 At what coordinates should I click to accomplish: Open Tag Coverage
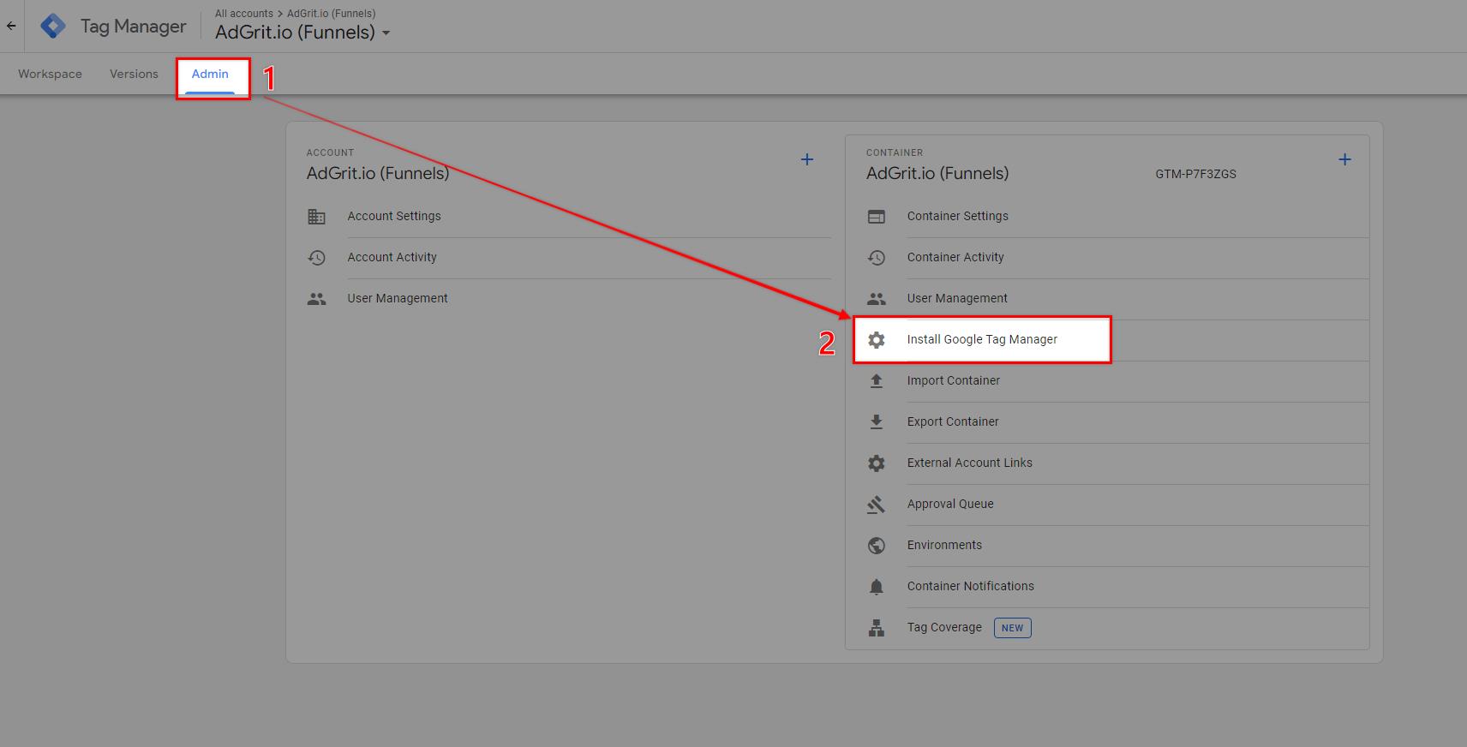coord(944,627)
